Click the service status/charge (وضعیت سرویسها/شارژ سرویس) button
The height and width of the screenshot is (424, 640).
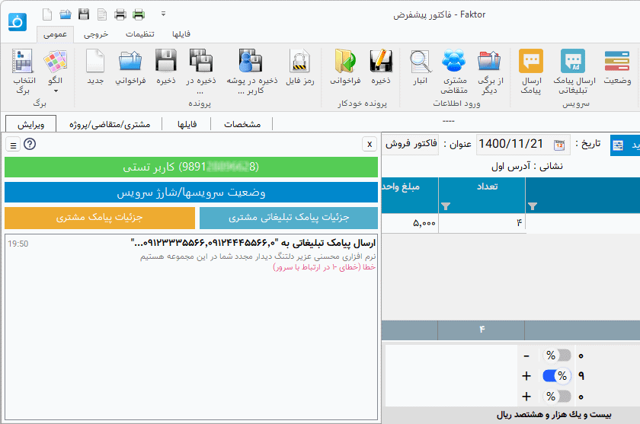pyautogui.click(x=191, y=193)
